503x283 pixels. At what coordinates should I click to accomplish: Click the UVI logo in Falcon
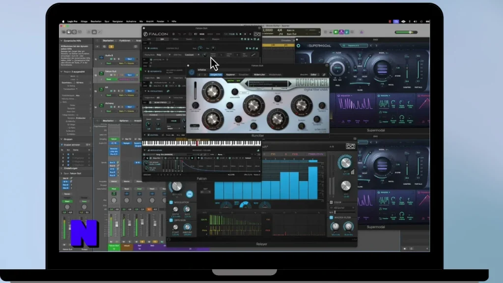[257, 34]
